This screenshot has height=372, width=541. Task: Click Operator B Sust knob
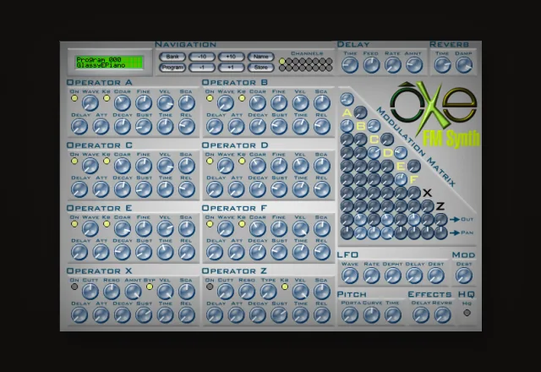[279, 127]
